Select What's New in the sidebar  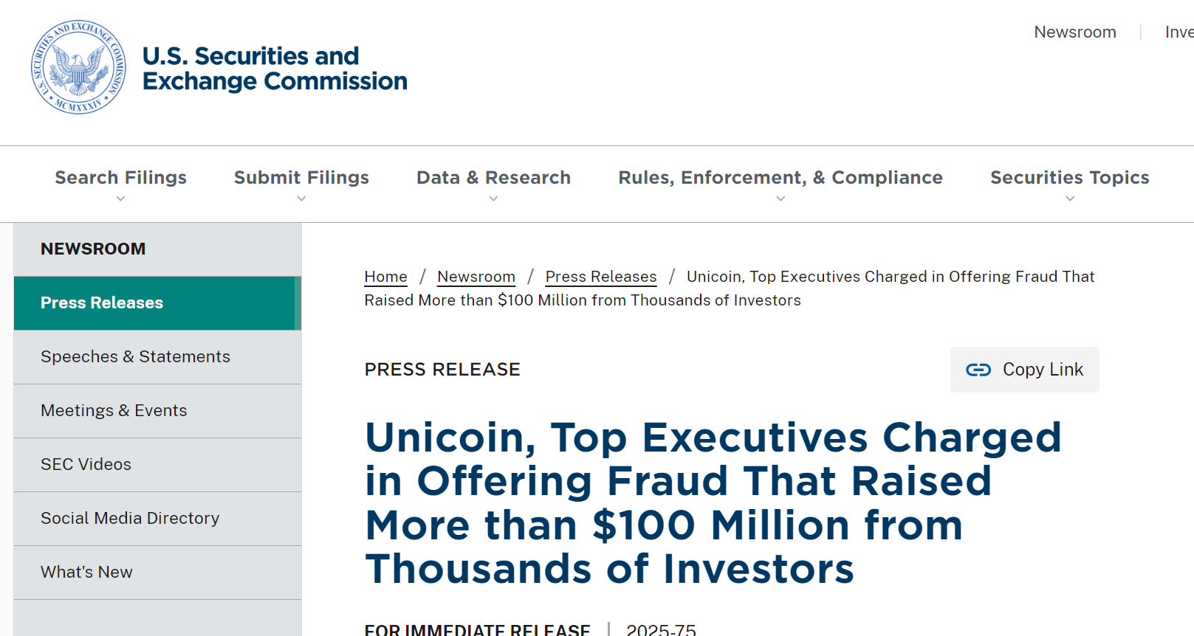pyautogui.click(x=157, y=573)
